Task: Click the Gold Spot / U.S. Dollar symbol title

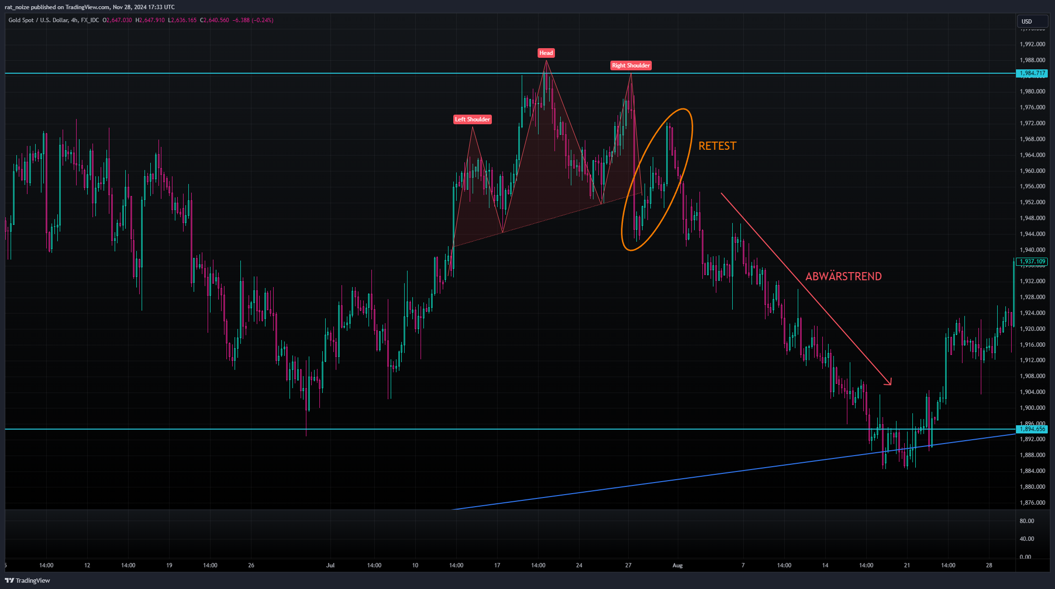Action: (53, 20)
